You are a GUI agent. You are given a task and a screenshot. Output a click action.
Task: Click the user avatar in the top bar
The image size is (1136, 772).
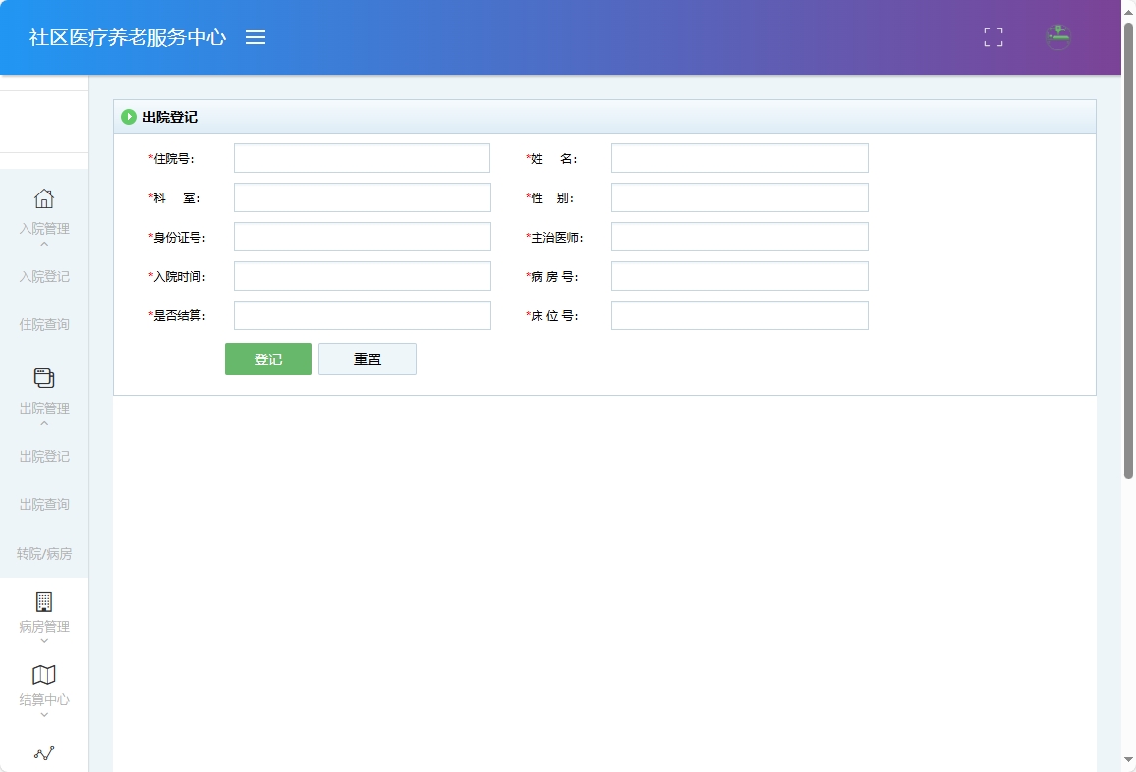coord(1058,37)
